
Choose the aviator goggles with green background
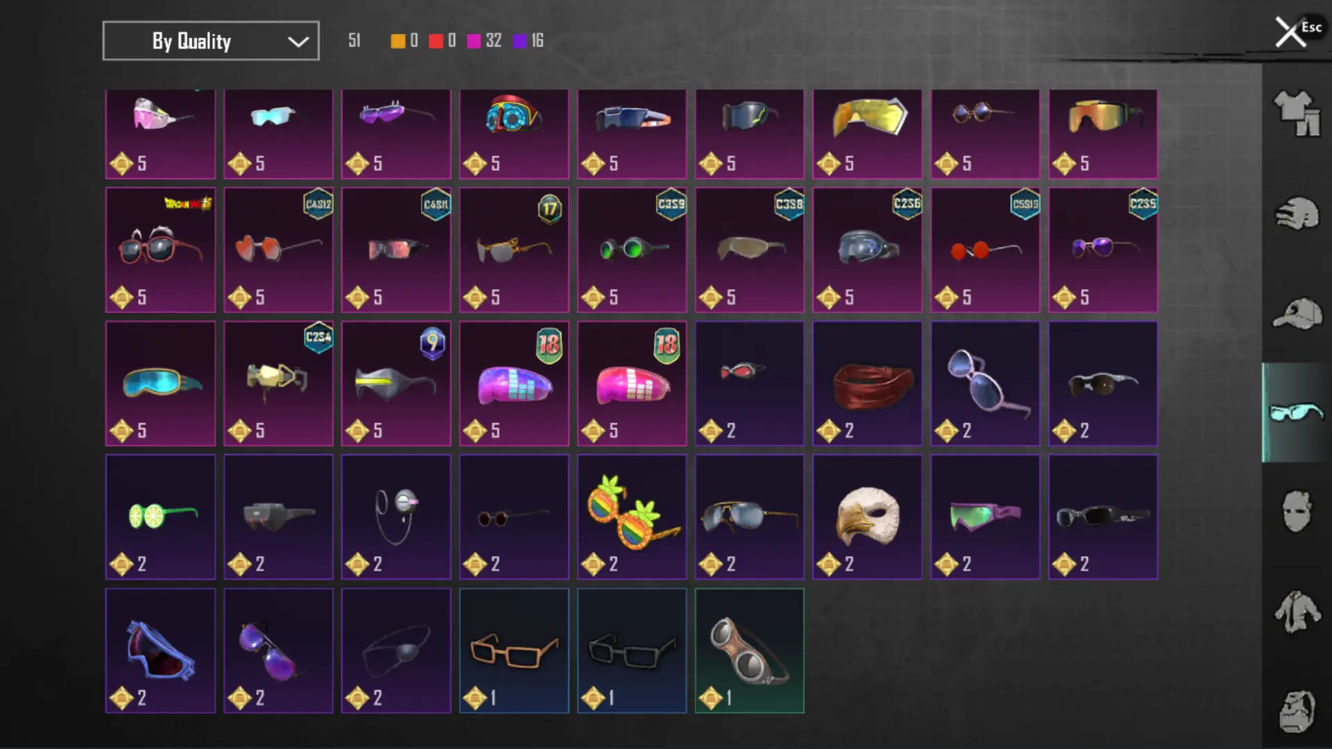pyautogui.click(x=749, y=651)
